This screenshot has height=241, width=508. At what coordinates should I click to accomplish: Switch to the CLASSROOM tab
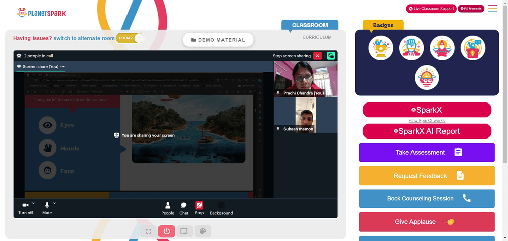(310, 25)
